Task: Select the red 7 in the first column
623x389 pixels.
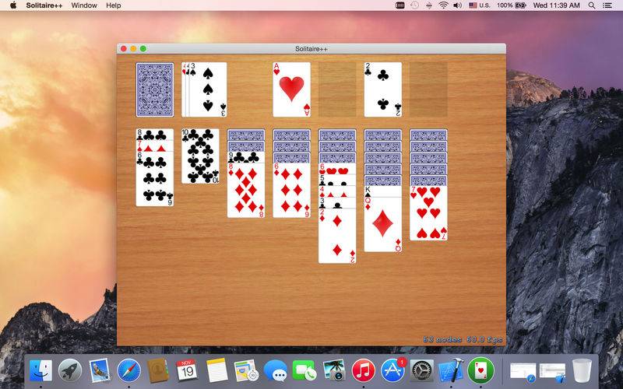Action: 154,146
